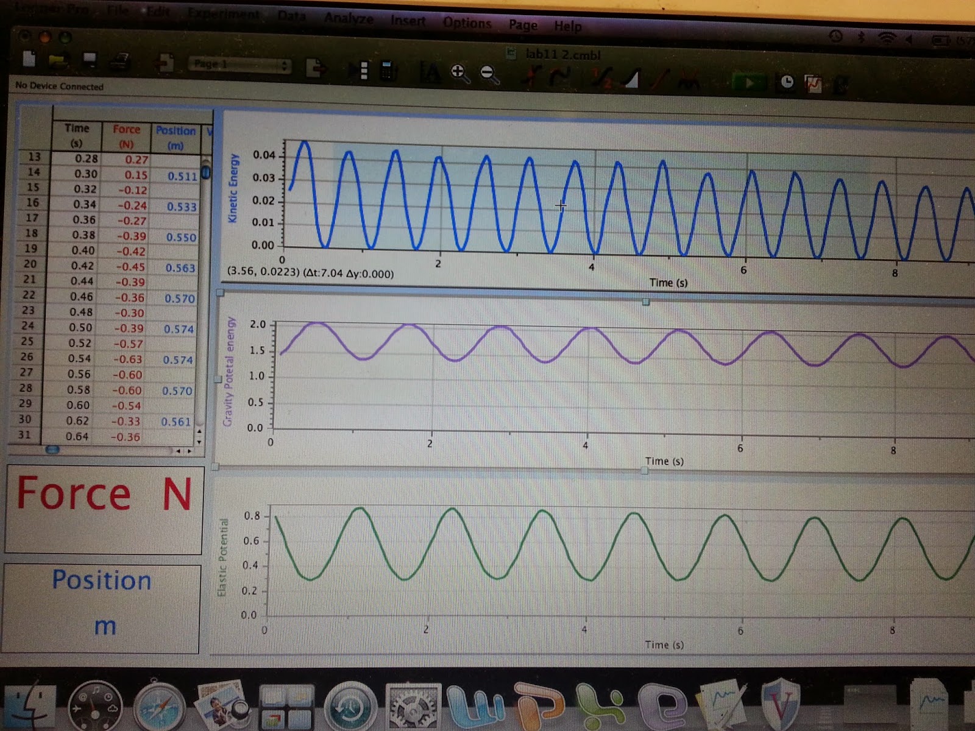Click the Position column header
The width and height of the screenshot is (975, 731).
176,130
